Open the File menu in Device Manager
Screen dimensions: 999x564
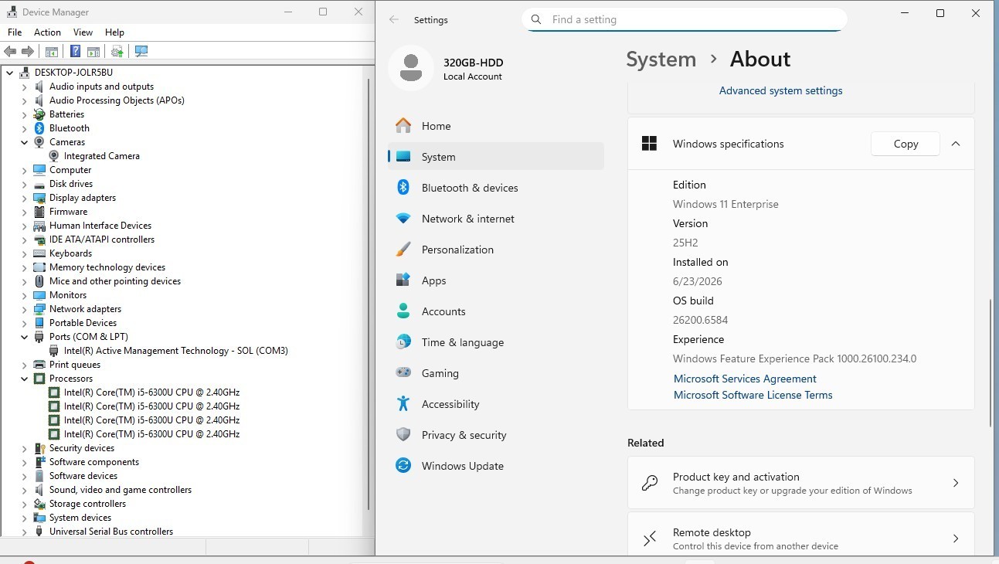[15, 32]
